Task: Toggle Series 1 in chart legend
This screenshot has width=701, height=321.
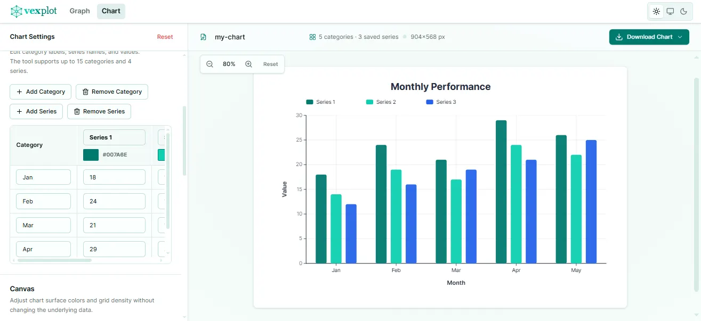Action: click(x=320, y=102)
